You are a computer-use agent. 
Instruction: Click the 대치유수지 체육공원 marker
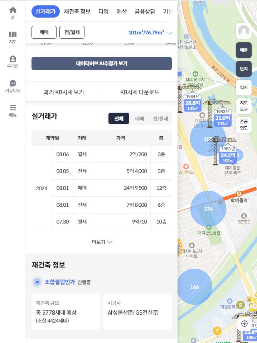pyautogui.click(x=195, y=79)
